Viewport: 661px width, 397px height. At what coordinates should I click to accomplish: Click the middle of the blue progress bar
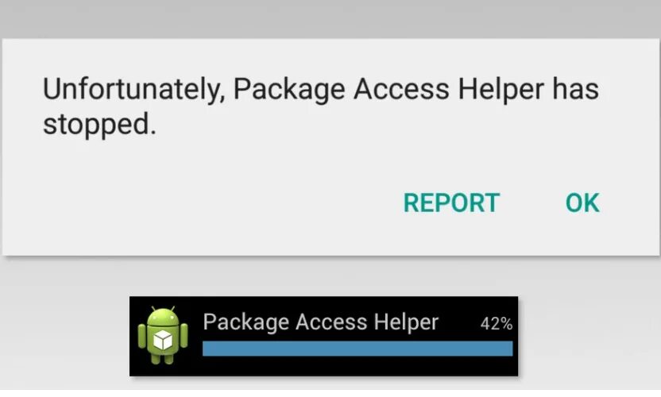358,349
